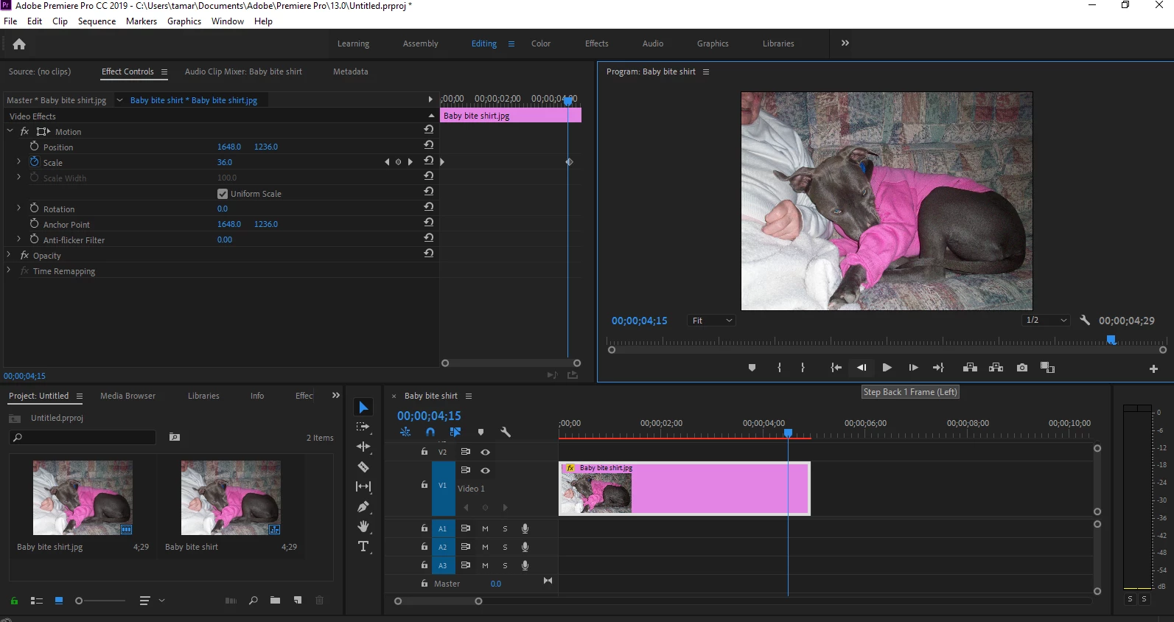The height and width of the screenshot is (622, 1174).
Task: Click Mark In in Program monitor
Action: click(779, 368)
